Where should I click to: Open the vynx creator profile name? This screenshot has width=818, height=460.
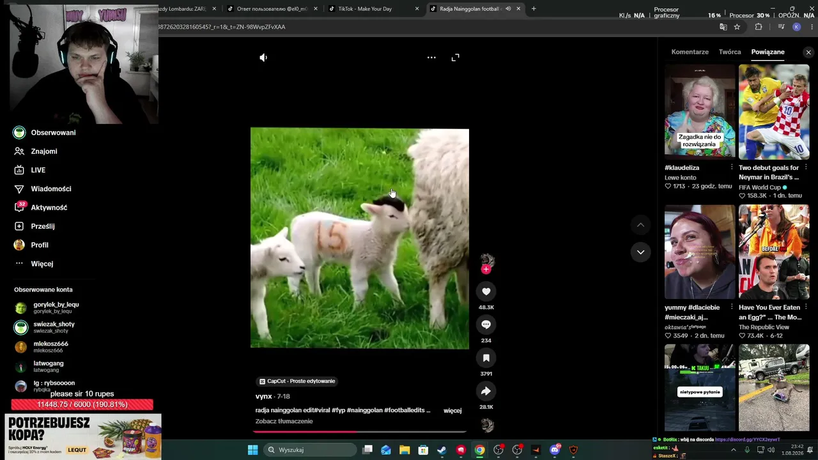pos(263,397)
